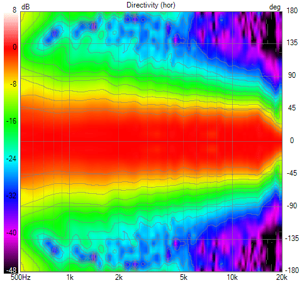Click the '10k' frequency axis label
302x283 pixels.
click(x=232, y=277)
